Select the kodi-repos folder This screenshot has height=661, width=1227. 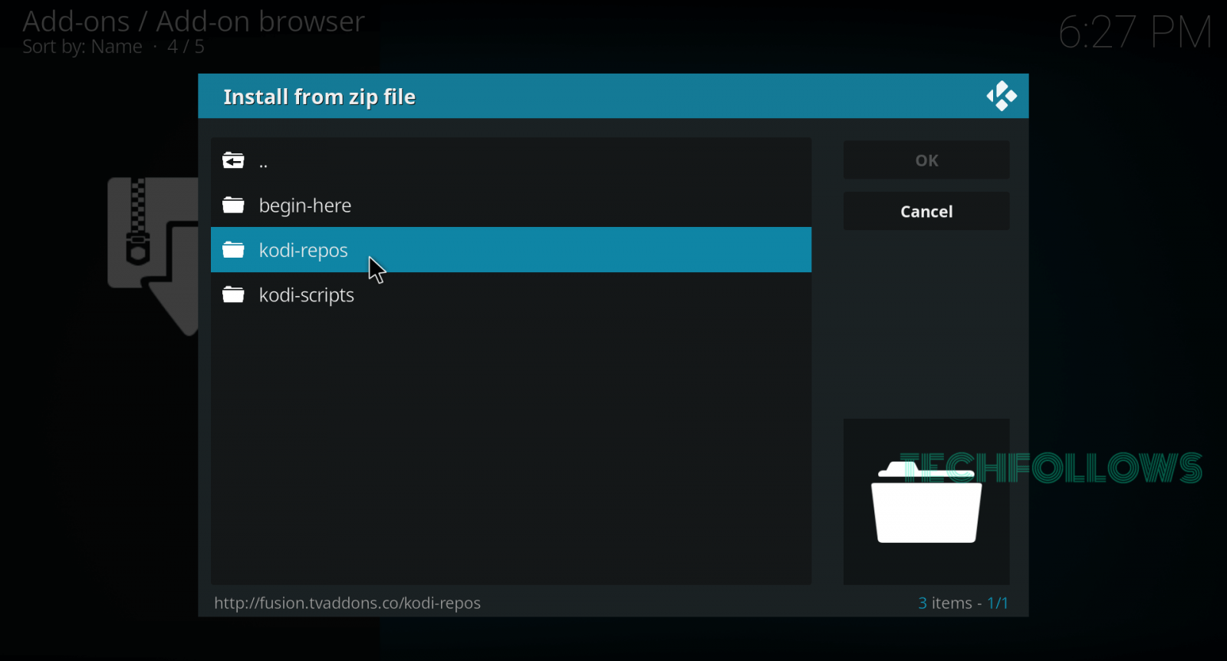point(511,250)
